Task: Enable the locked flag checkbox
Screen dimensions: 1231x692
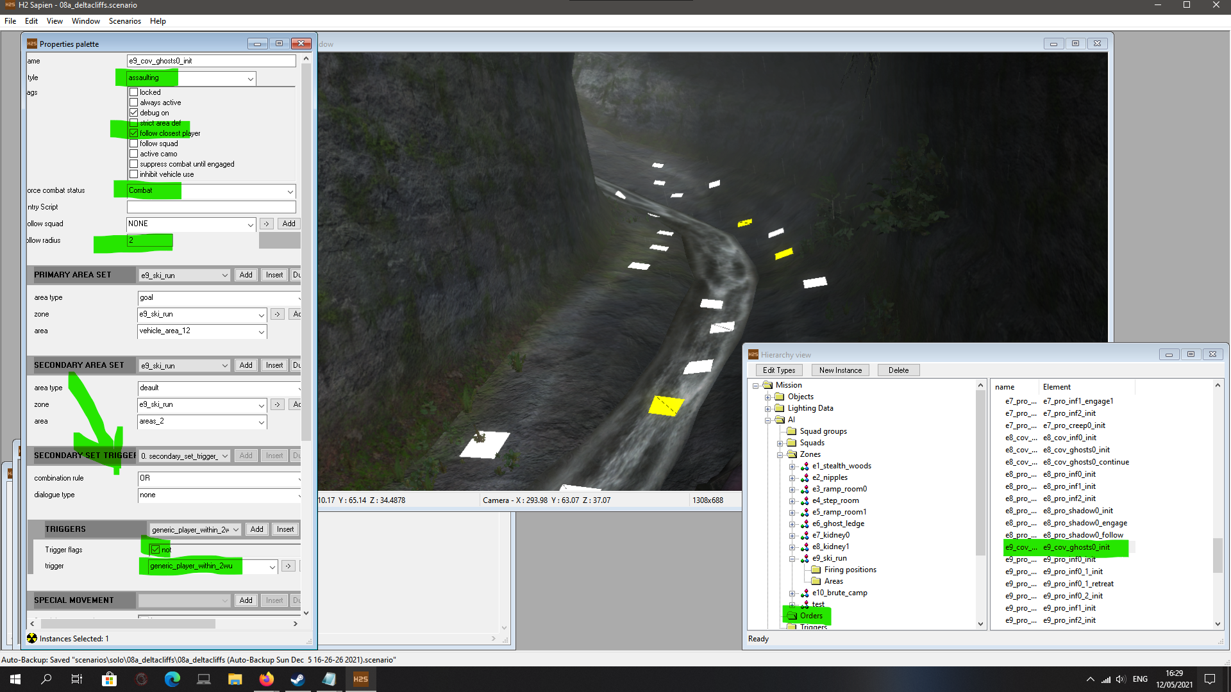Action: pyautogui.click(x=134, y=92)
